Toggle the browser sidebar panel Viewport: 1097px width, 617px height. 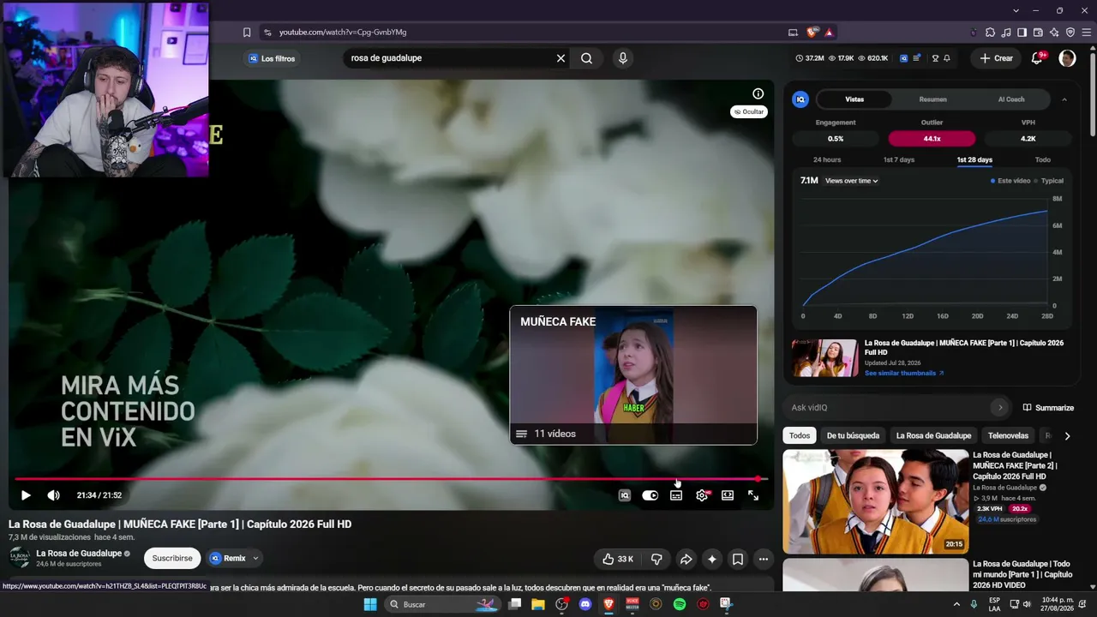[x=1022, y=33]
